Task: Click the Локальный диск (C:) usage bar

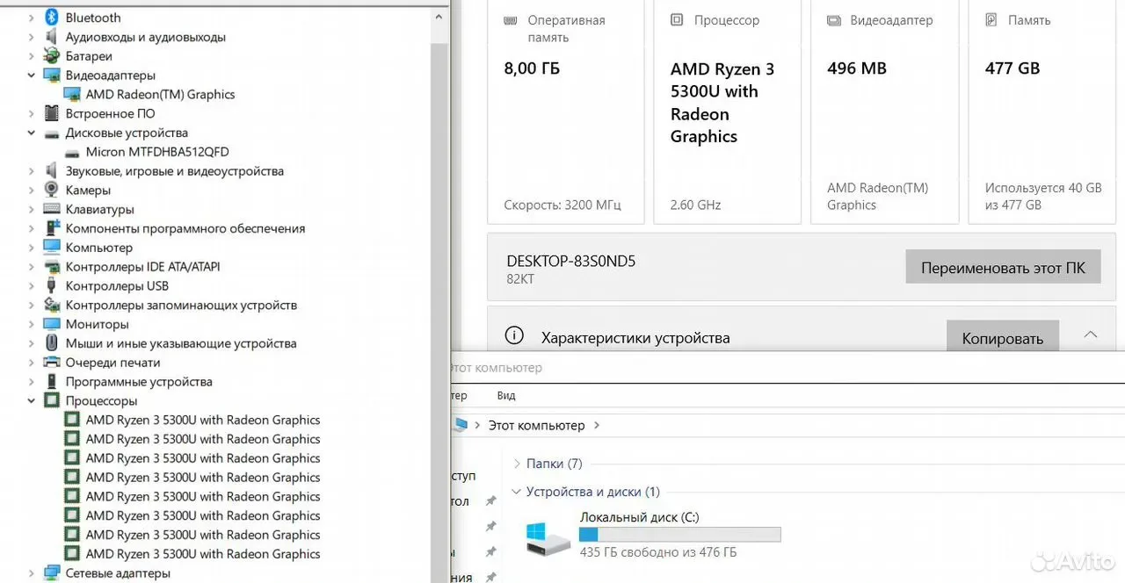Action: click(x=679, y=535)
